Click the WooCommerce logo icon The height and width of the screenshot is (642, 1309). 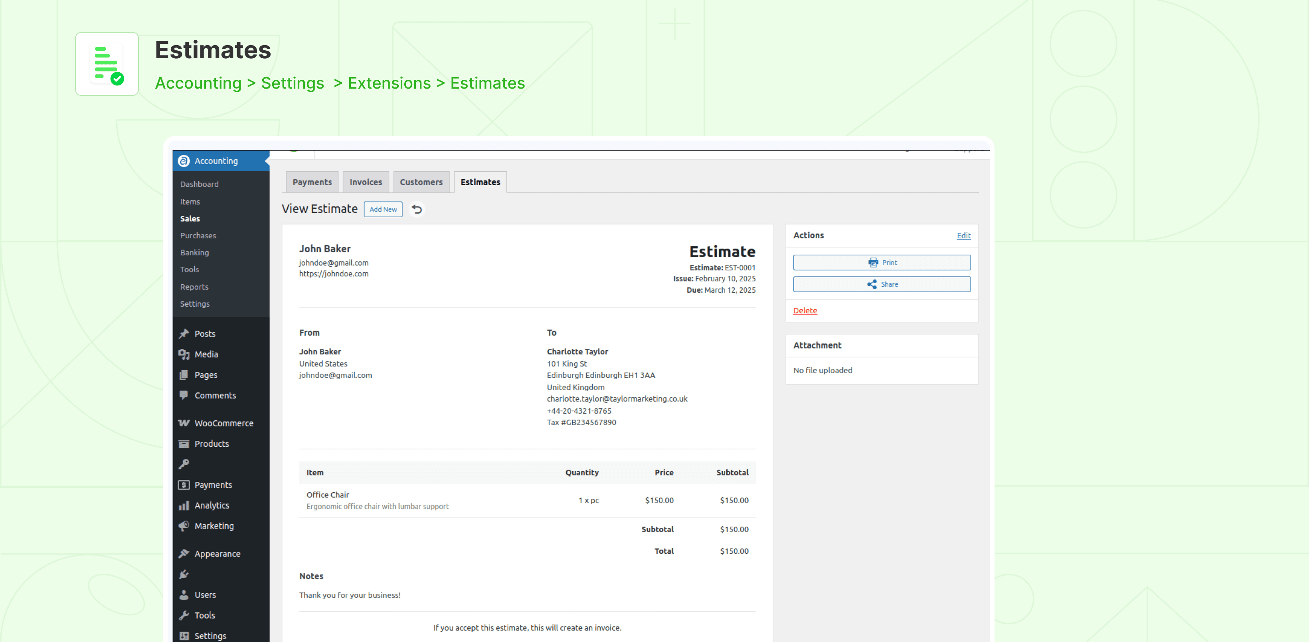tap(184, 423)
